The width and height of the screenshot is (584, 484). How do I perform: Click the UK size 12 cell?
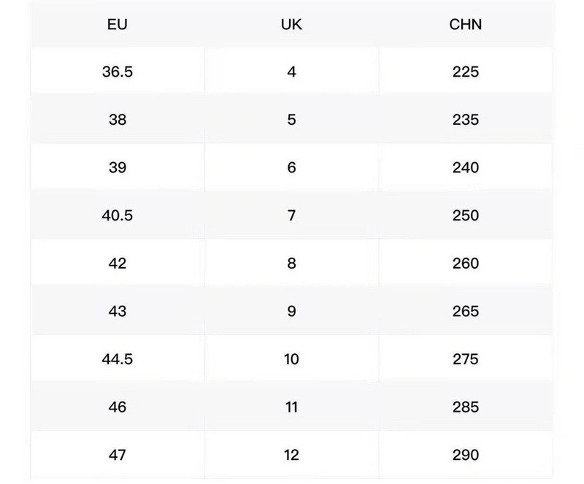click(x=291, y=455)
